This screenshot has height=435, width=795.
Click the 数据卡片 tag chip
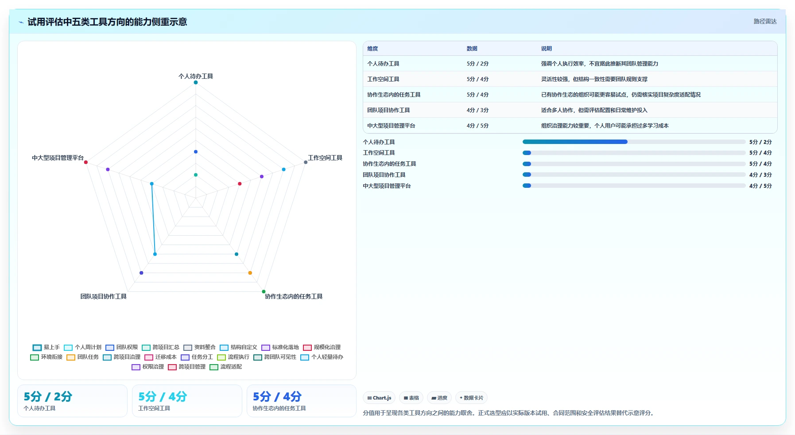[471, 398]
